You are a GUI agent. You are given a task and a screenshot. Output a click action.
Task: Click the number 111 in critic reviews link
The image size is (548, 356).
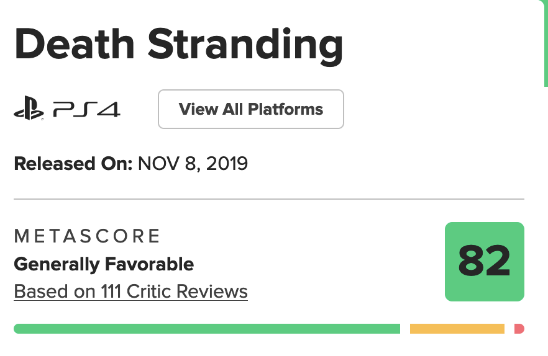[110, 291]
